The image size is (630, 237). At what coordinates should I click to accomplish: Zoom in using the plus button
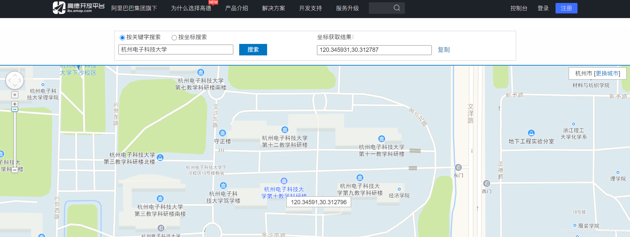(x=15, y=104)
